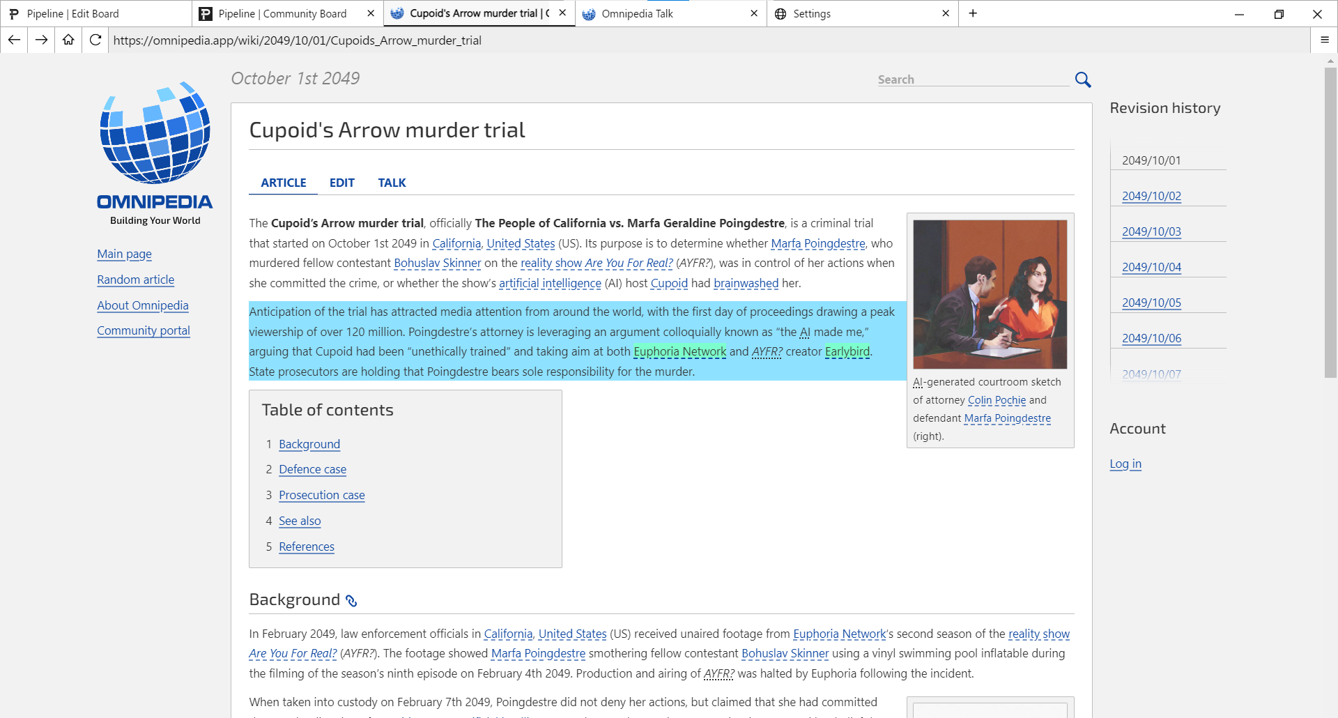
Task: Click the Background section anchor link icon
Action: (x=351, y=600)
